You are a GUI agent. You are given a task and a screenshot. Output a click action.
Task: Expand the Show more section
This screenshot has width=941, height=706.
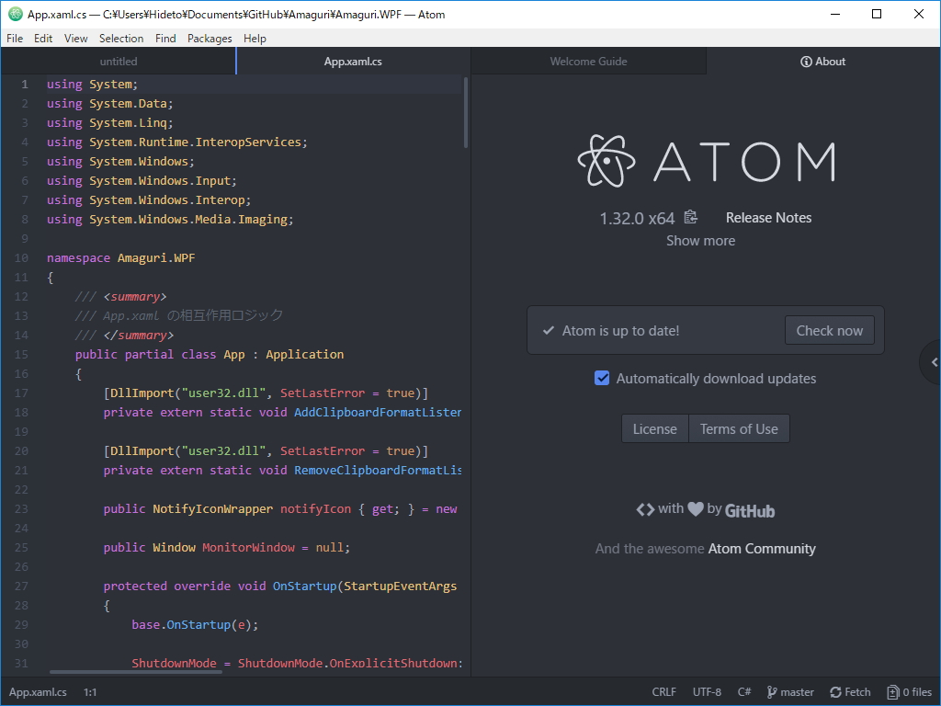700,240
